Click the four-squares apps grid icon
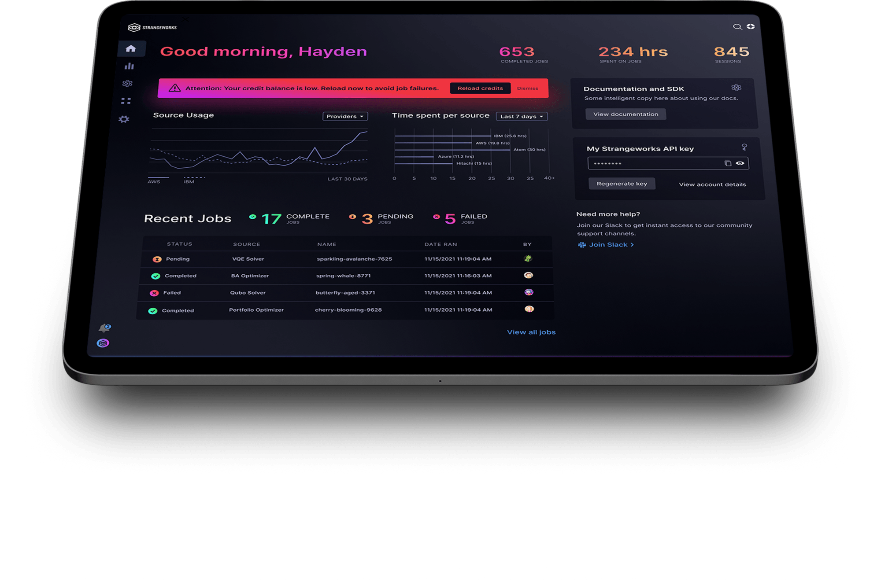The width and height of the screenshot is (881, 582). click(126, 101)
